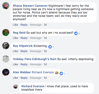Open Rhona Stewart Cameron's profile picture
The width and height of the screenshot is (99, 94).
point(6,6)
